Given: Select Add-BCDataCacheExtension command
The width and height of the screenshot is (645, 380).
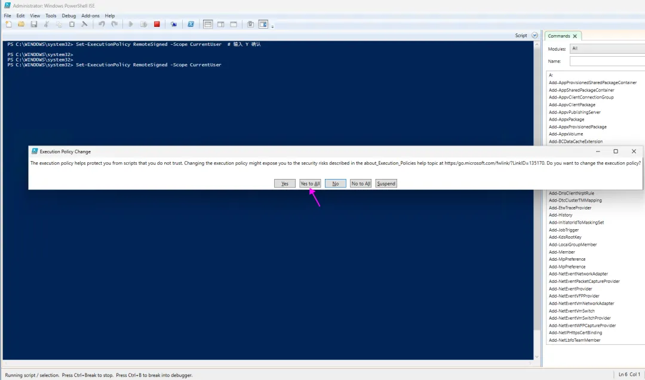Looking at the screenshot, I should [576, 141].
